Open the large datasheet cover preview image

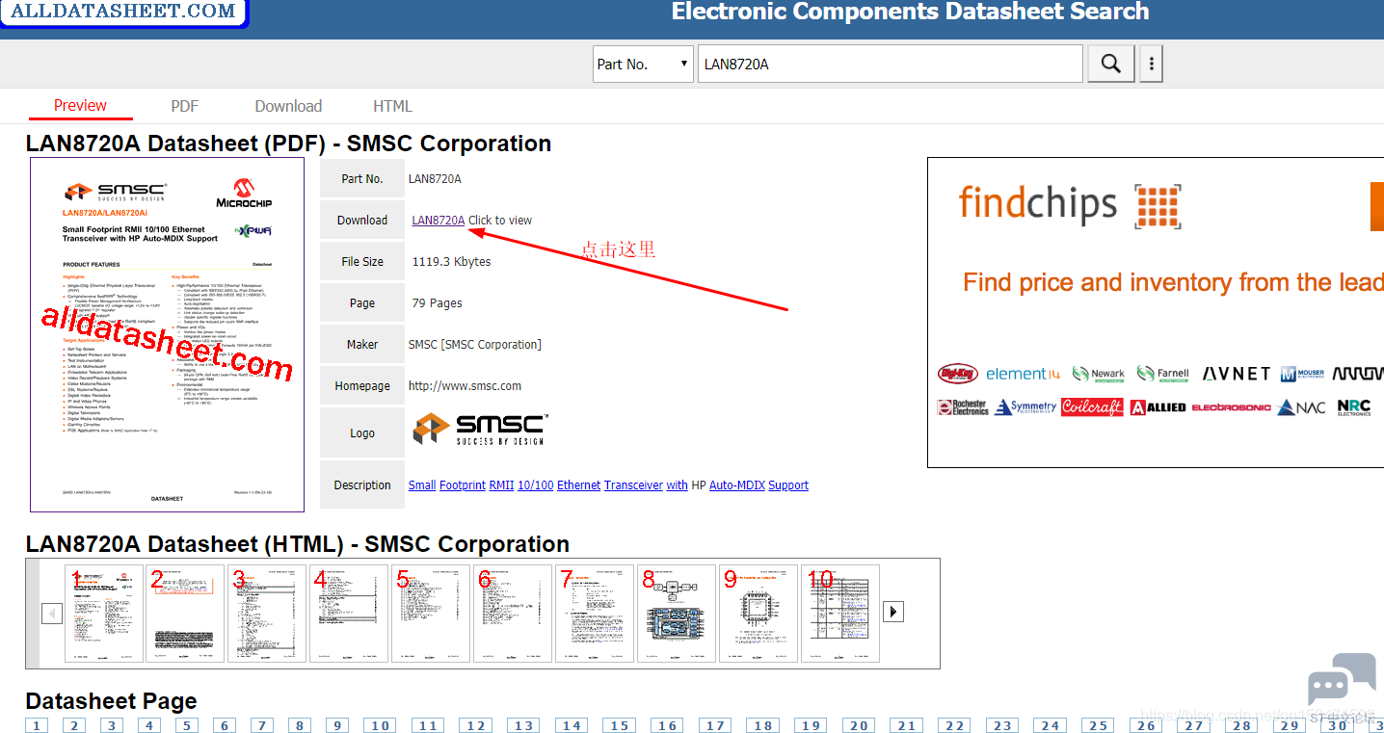pyautogui.click(x=168, y=334)
